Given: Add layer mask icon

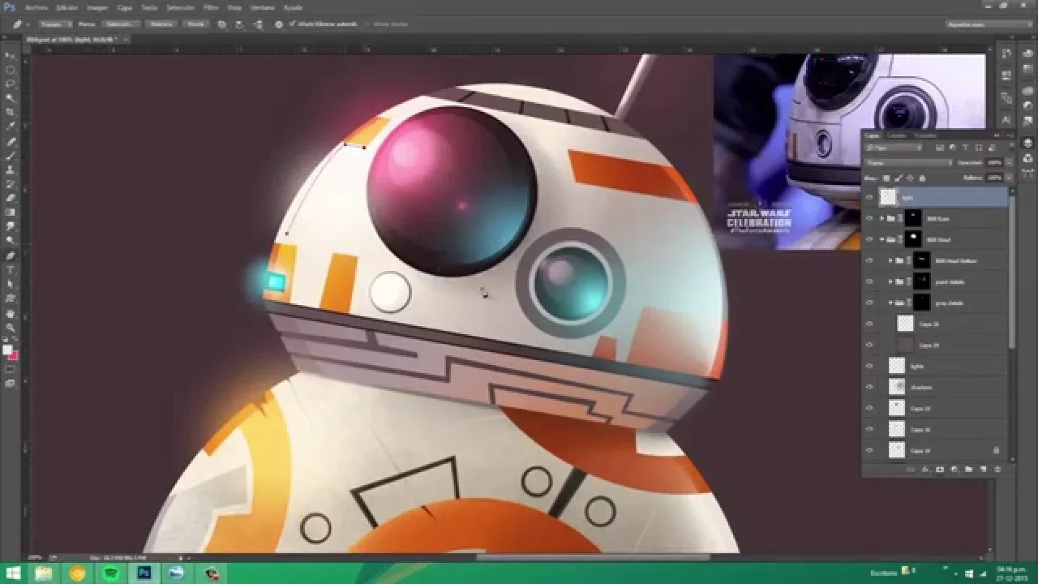Looking at the screenshot, I should point(940,470).
